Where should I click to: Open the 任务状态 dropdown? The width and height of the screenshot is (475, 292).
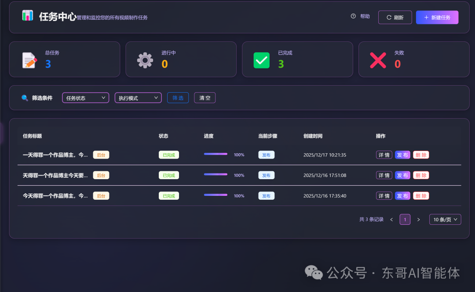tap(86, 98)
